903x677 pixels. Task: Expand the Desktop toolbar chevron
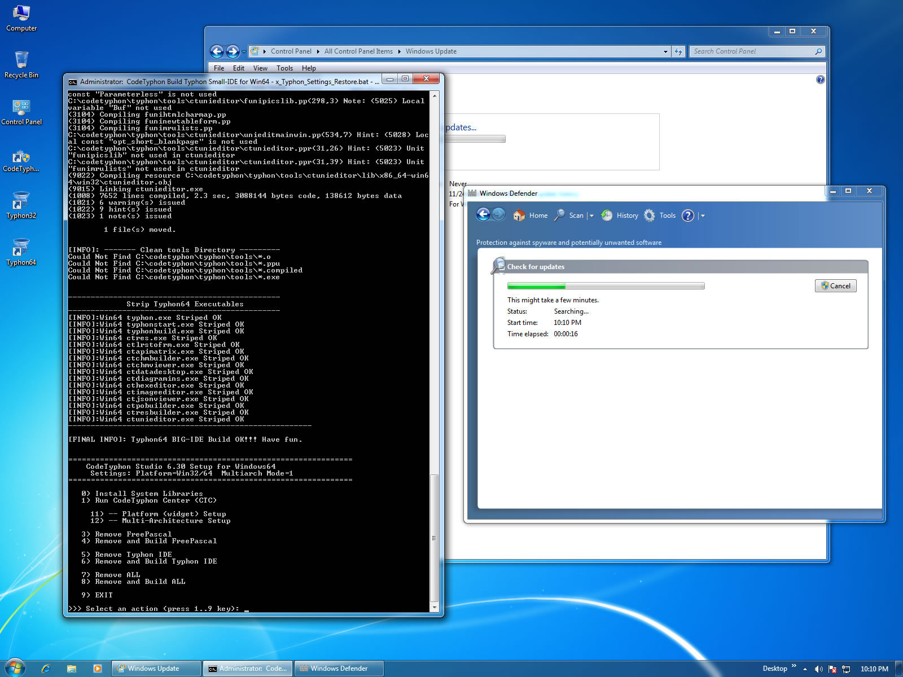click(x=794, y=666)
